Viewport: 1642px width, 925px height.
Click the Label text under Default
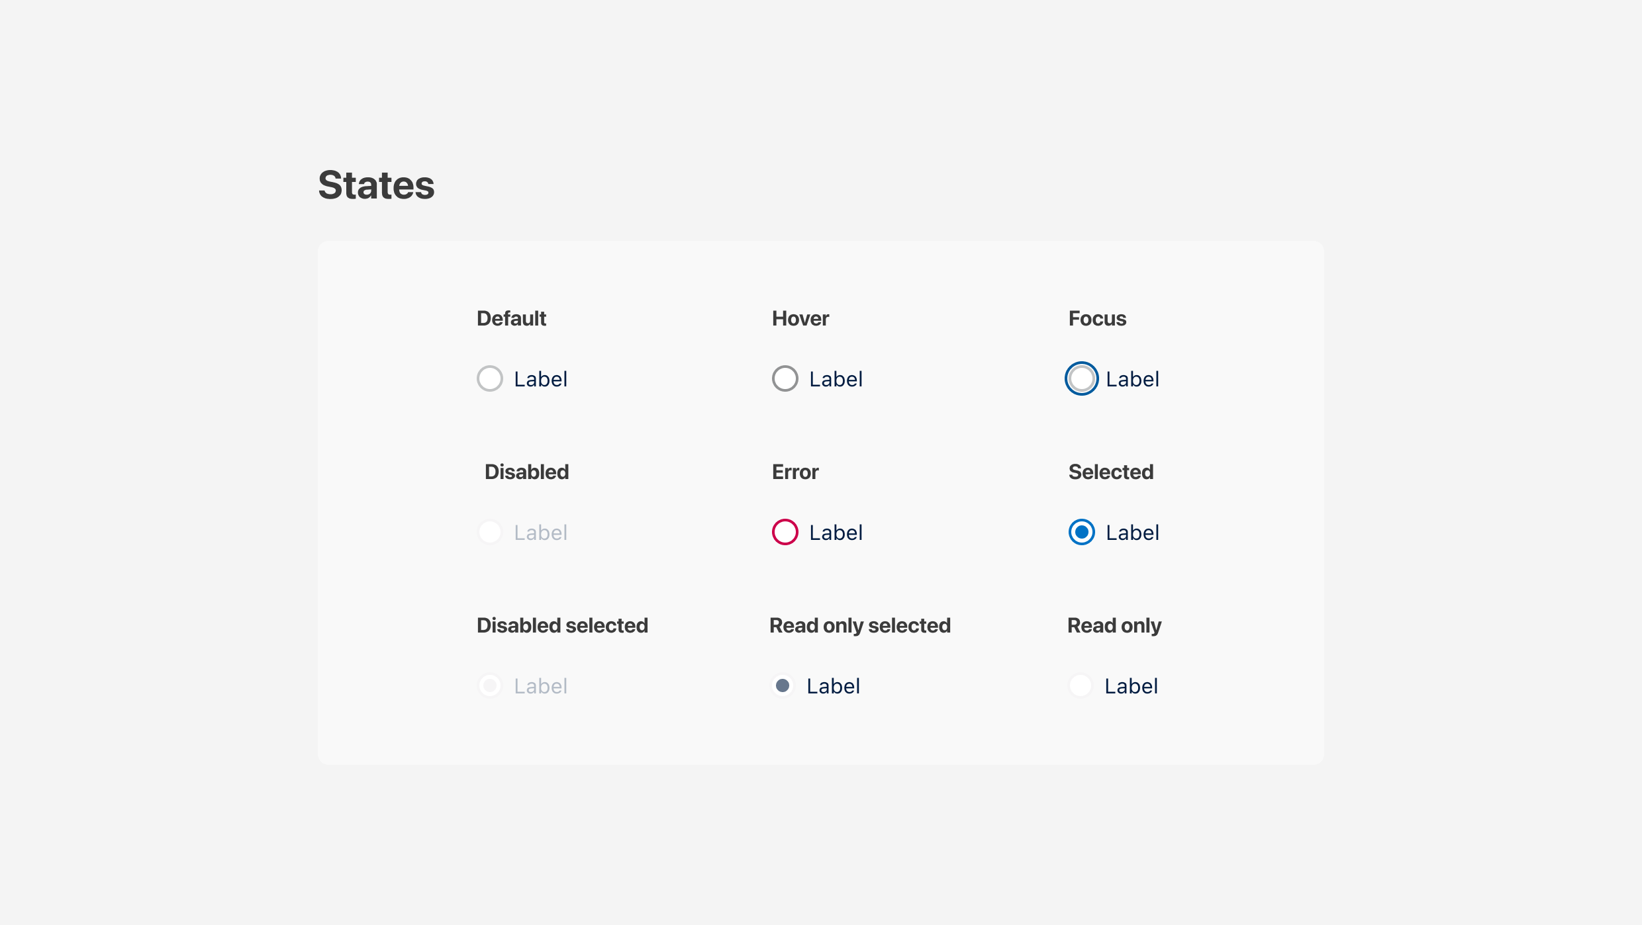(540, 379)
